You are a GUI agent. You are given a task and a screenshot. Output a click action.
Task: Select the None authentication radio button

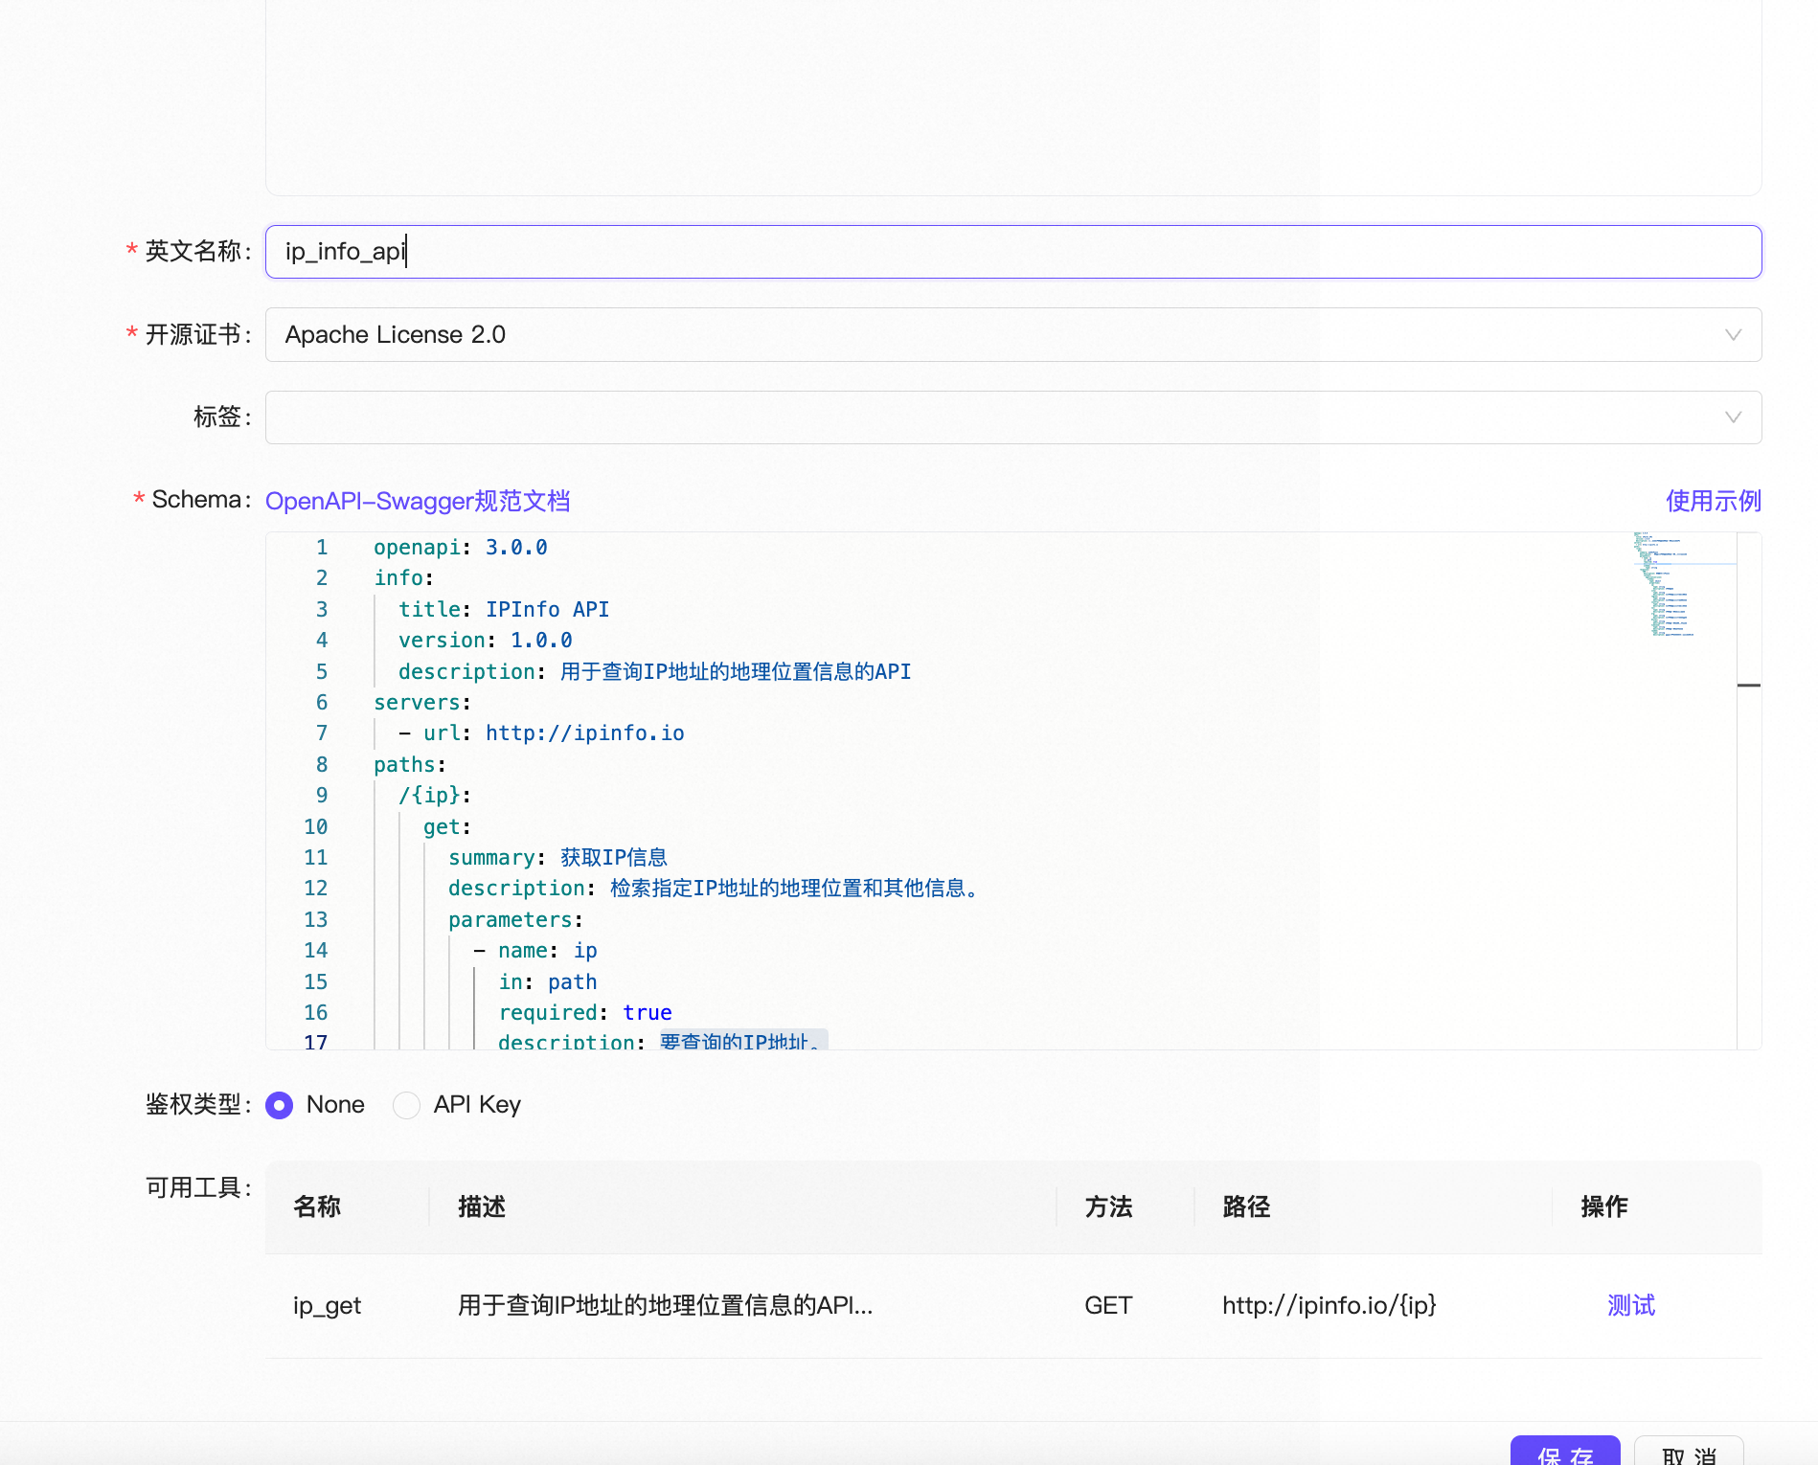(279, 1105)
